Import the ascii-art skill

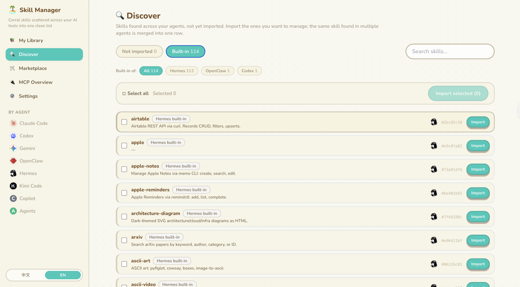click(478, 264)
